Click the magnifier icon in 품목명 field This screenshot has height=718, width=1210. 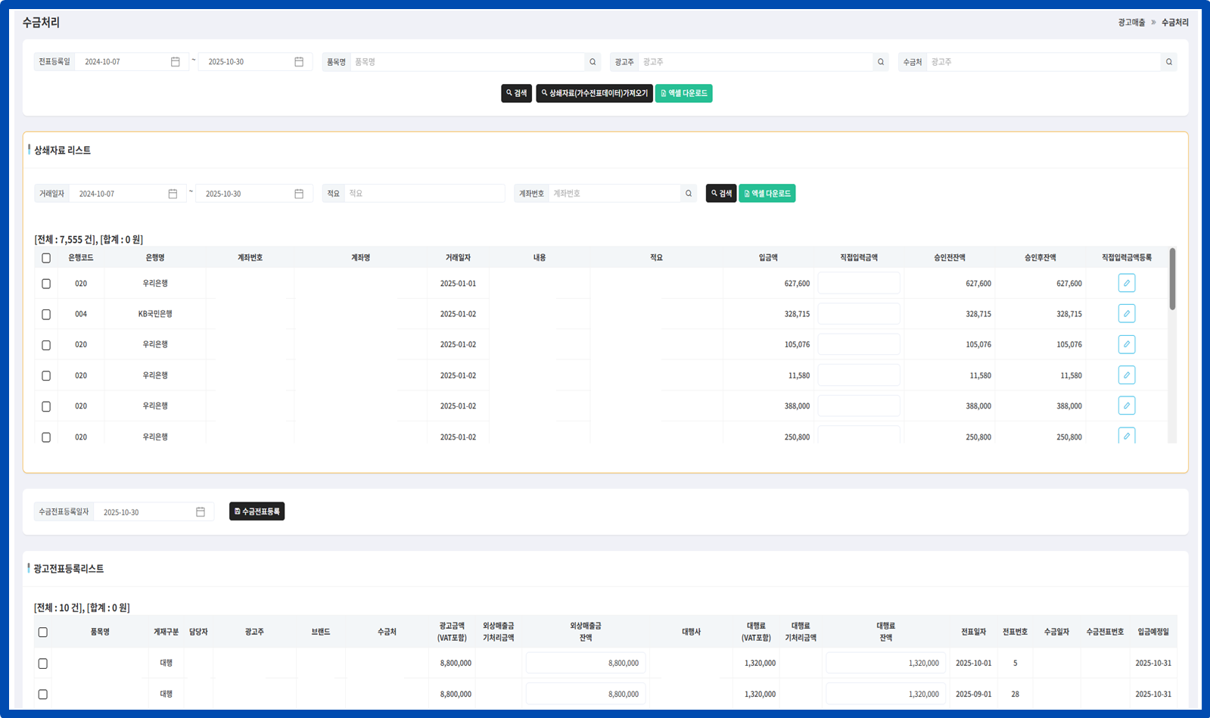(x=593, y=62)
